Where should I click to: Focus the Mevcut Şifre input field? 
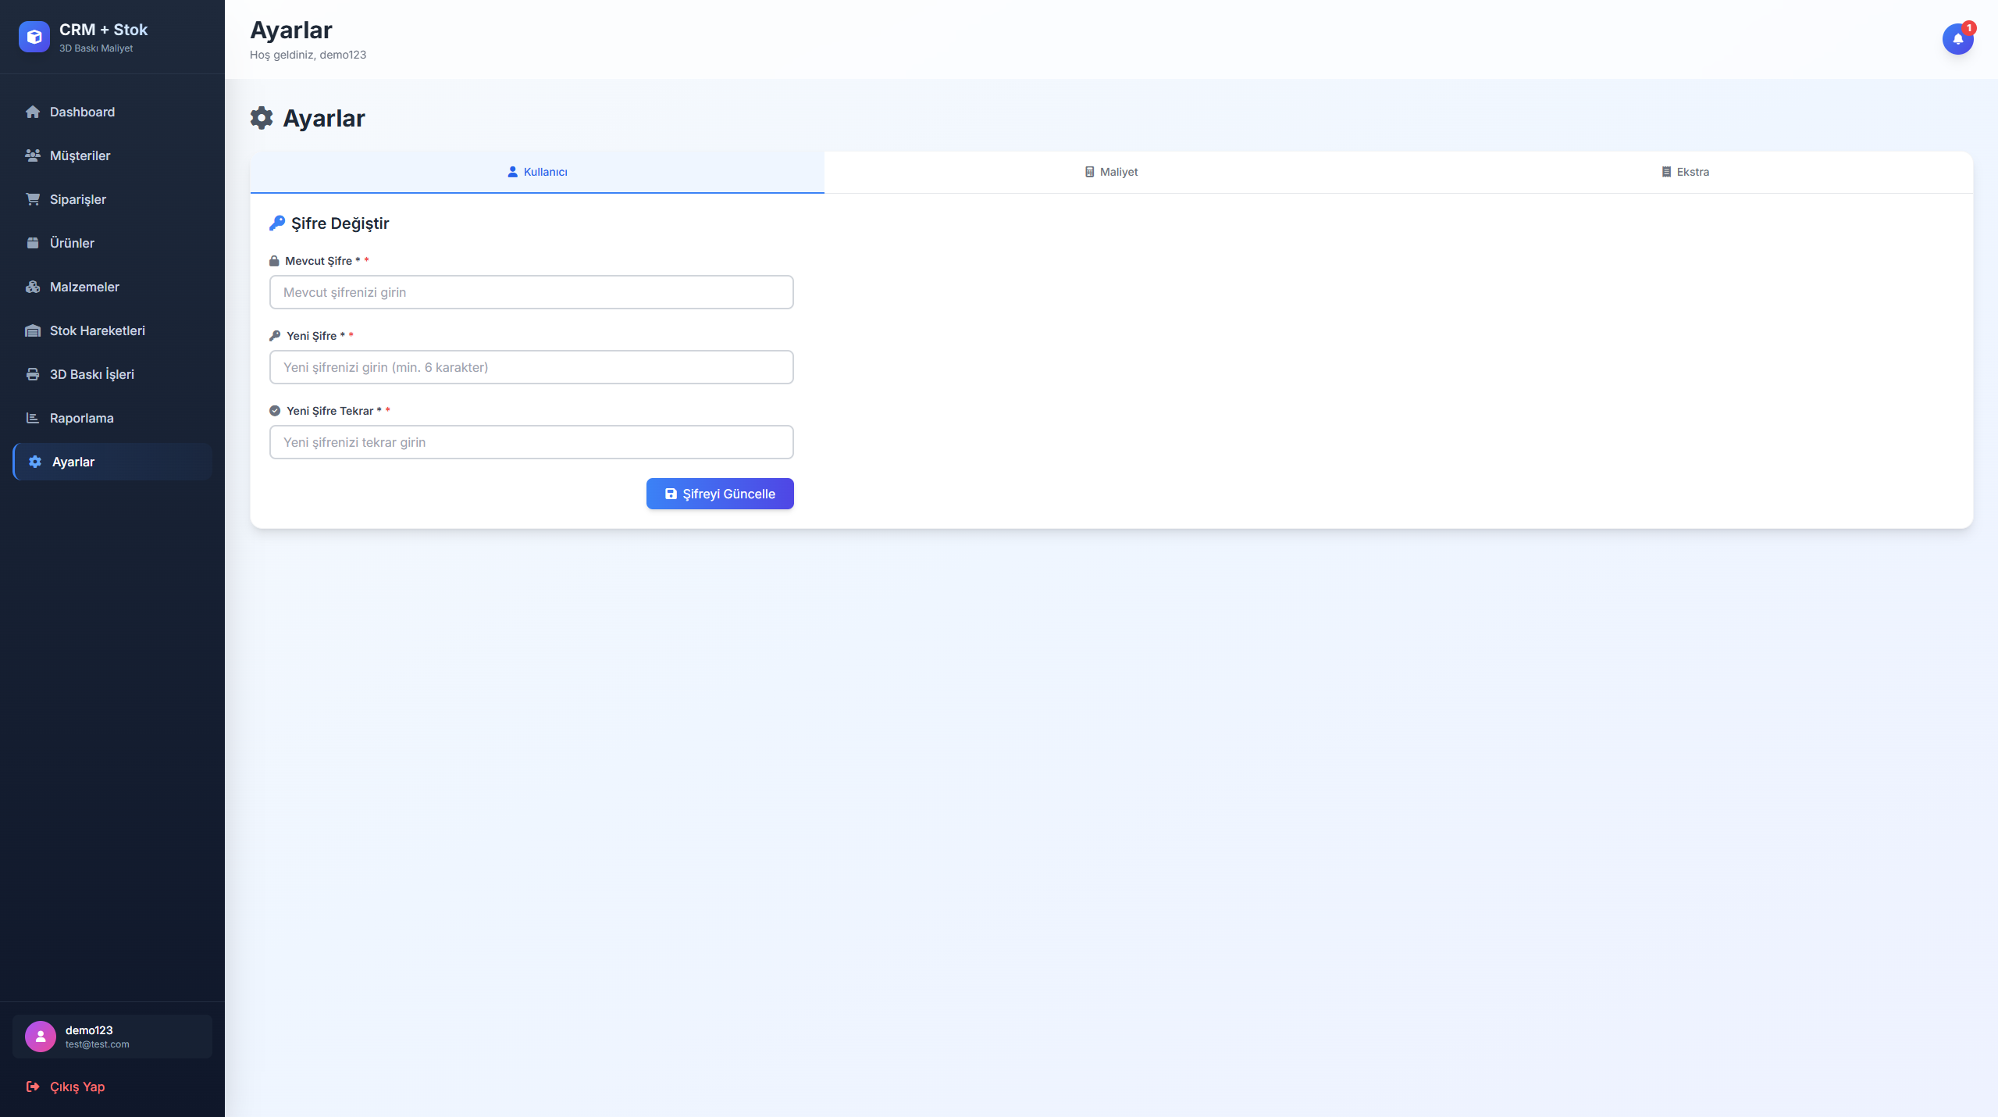[531, 292]
